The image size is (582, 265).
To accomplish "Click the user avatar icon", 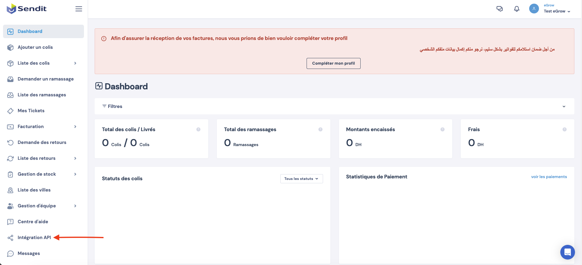I will tap(534, 9).
